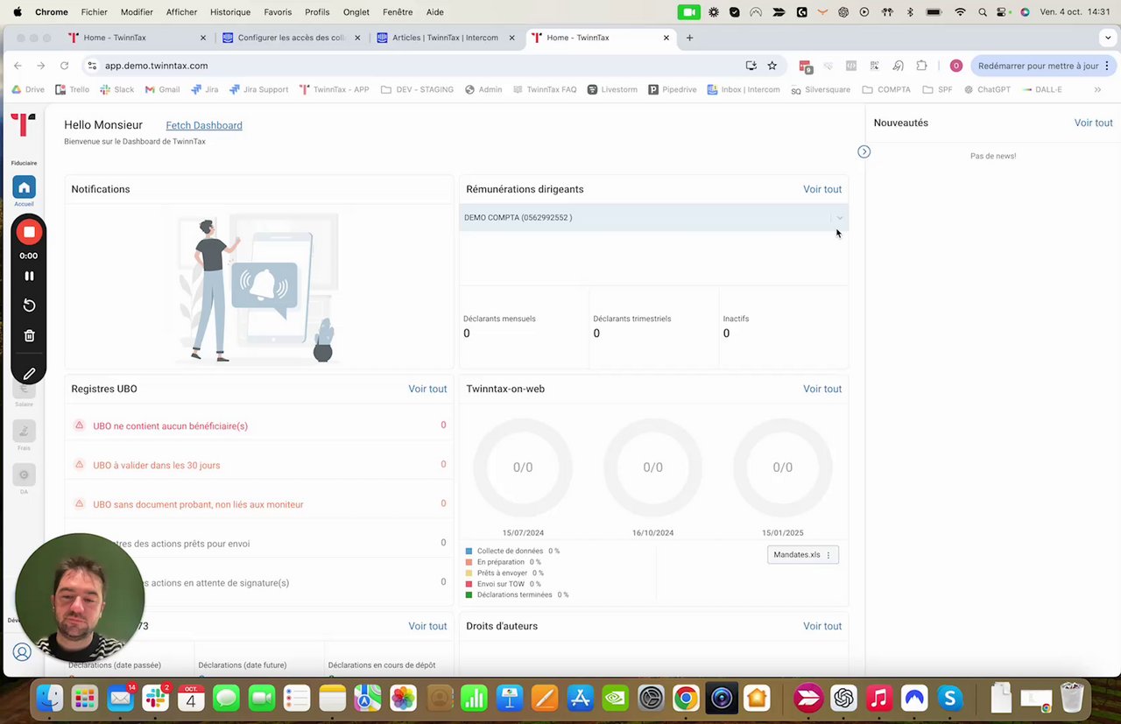Open the ChatGPT bookmark
This screenshot has height=724, width=1121.
[x=988, y=89]
